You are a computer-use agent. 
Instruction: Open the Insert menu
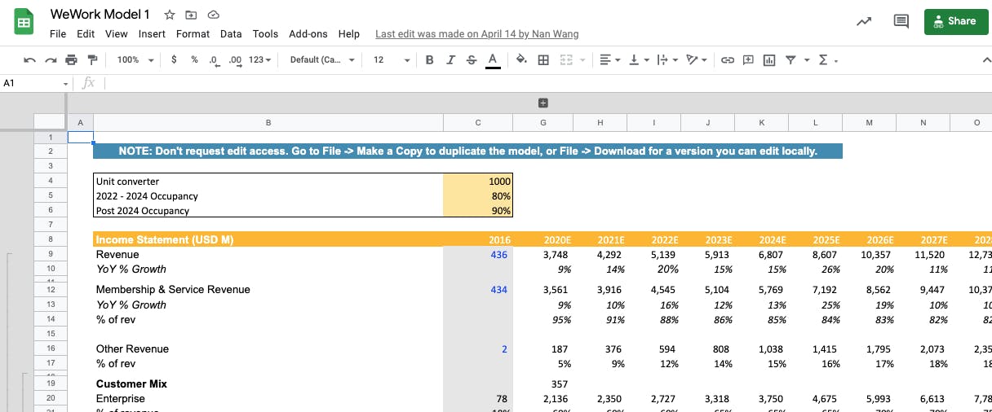(x=152, y=34)
